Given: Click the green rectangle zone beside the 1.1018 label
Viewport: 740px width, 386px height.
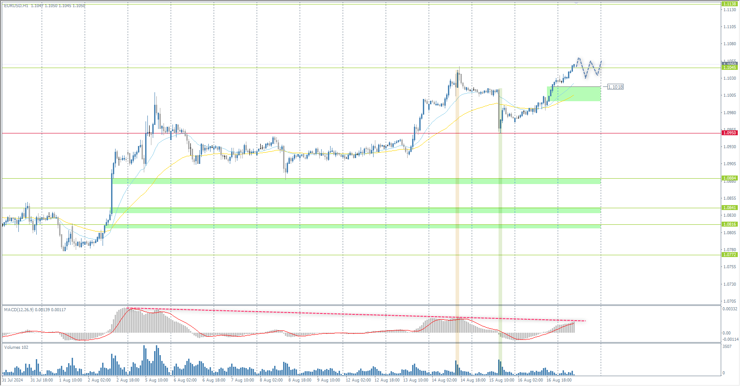Looking at the screenshot, I should pos(574,94).
